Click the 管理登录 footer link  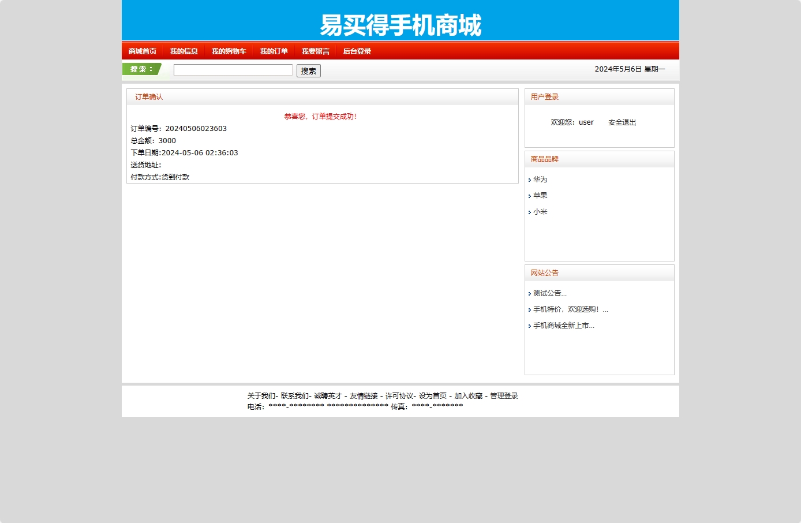pos(503,396)
